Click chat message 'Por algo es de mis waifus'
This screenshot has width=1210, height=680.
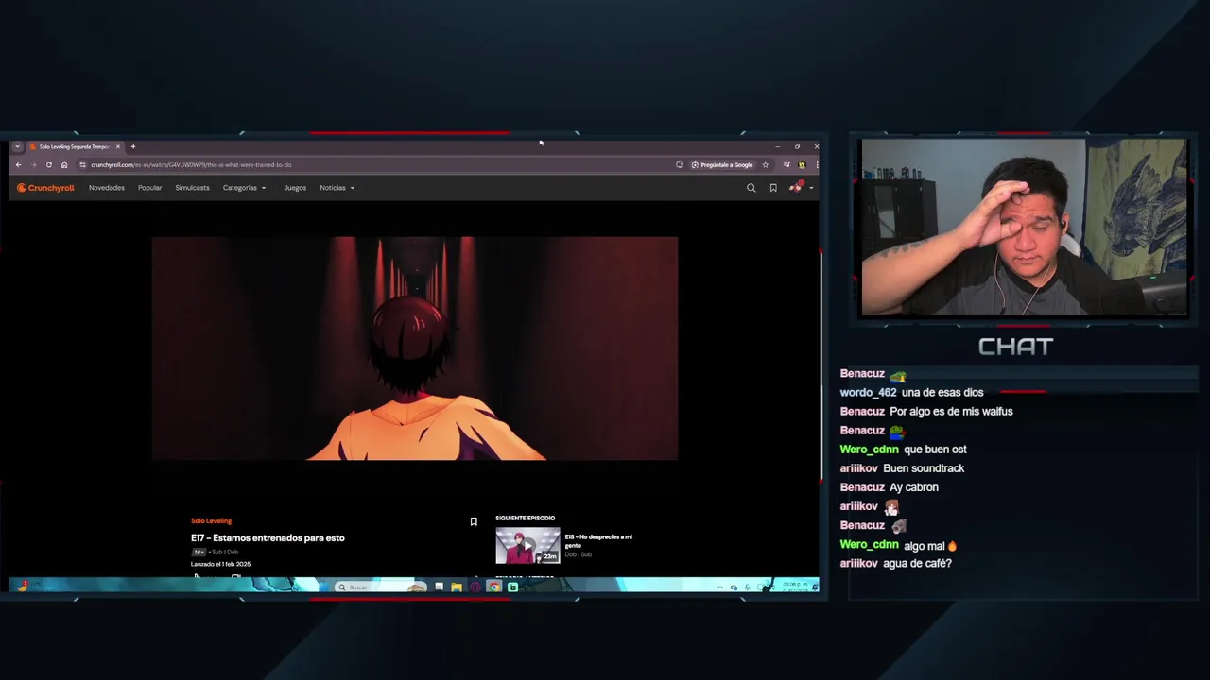coord(951,412)
